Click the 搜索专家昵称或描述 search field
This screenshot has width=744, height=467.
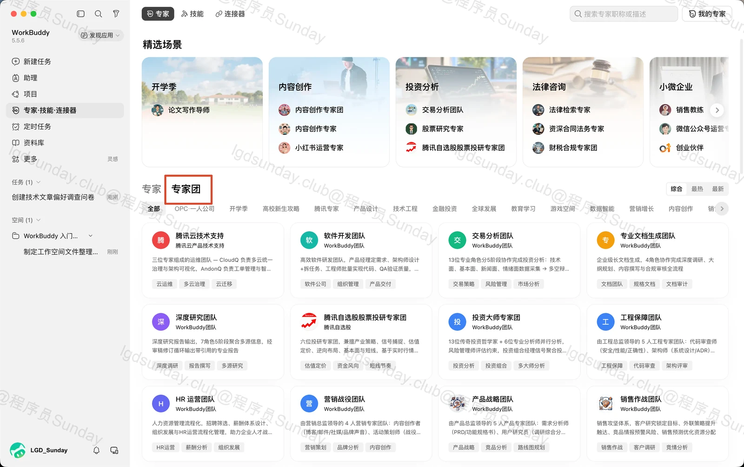[624, 14]
